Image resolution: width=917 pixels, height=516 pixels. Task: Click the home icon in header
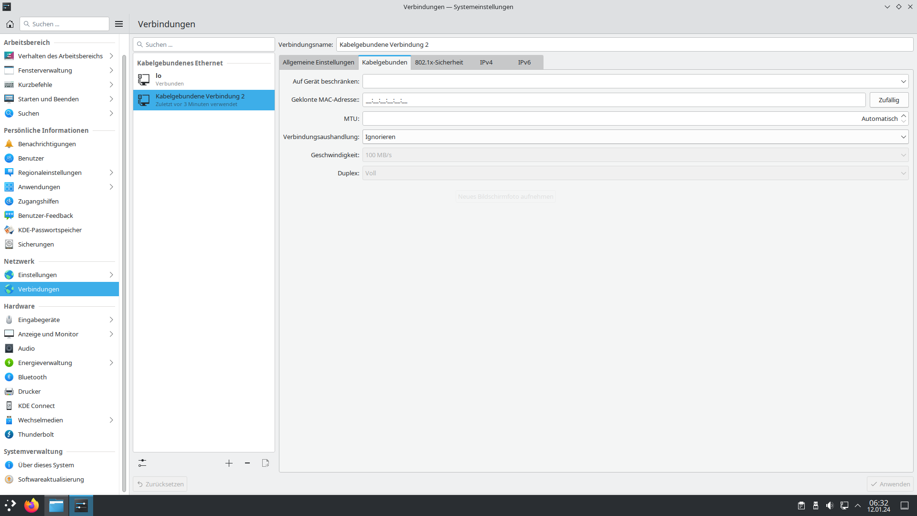click(x=10, y=24)
